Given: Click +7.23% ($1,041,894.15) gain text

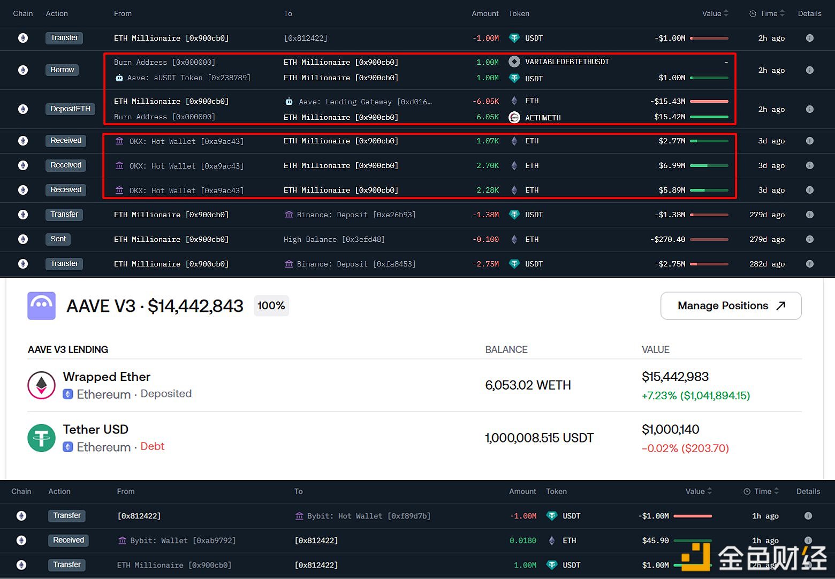Looking at the screenshot, I should (x=696, y=395).
